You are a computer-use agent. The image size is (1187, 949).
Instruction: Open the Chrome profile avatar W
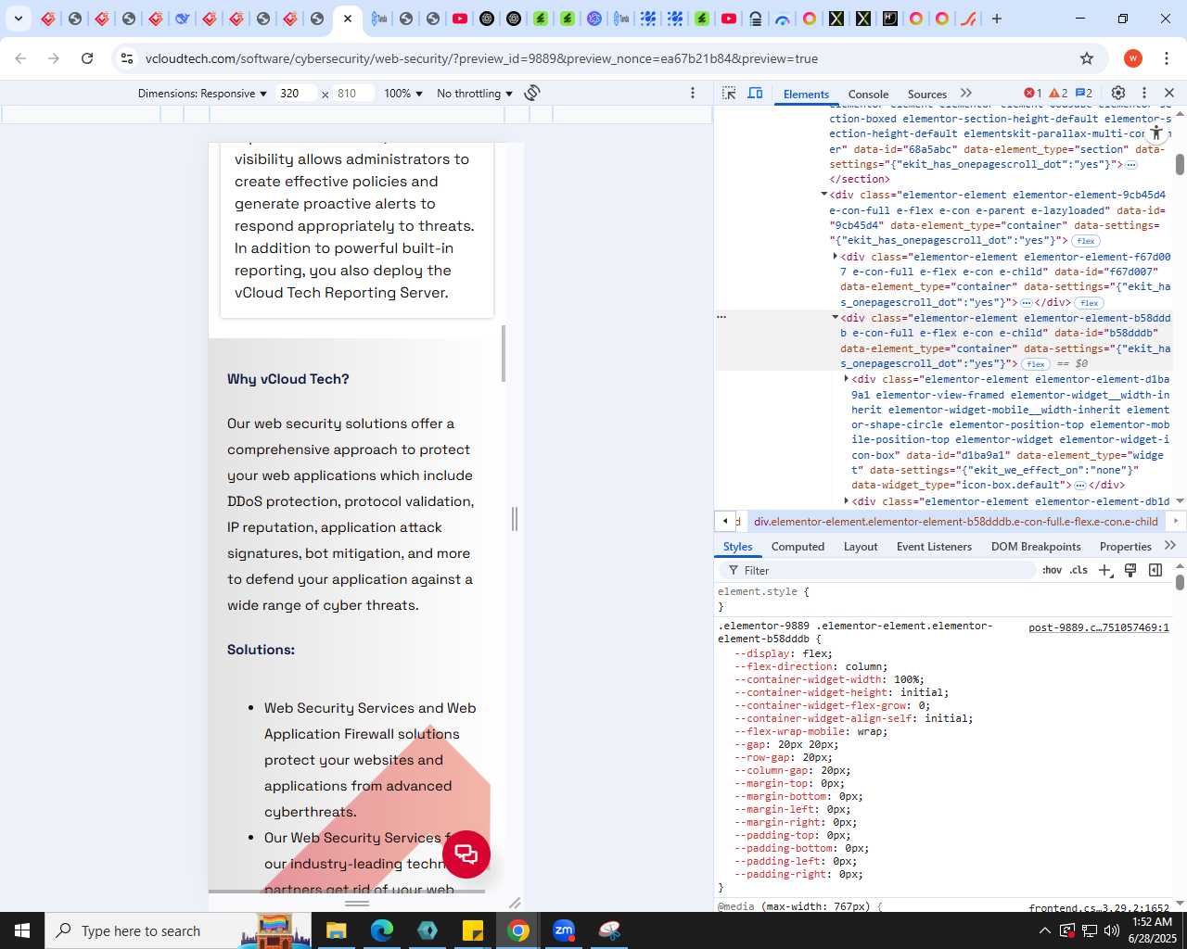tap(1133, 58)
